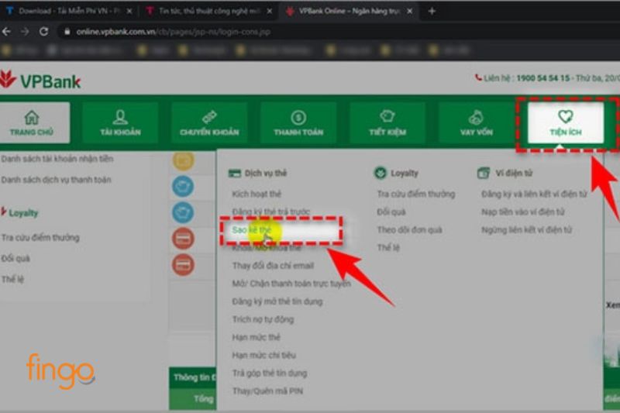This screenshot has width=620, height=413.
Task: Close the Tin tức thủ thuật tab
Action: (x=269, y=11)
